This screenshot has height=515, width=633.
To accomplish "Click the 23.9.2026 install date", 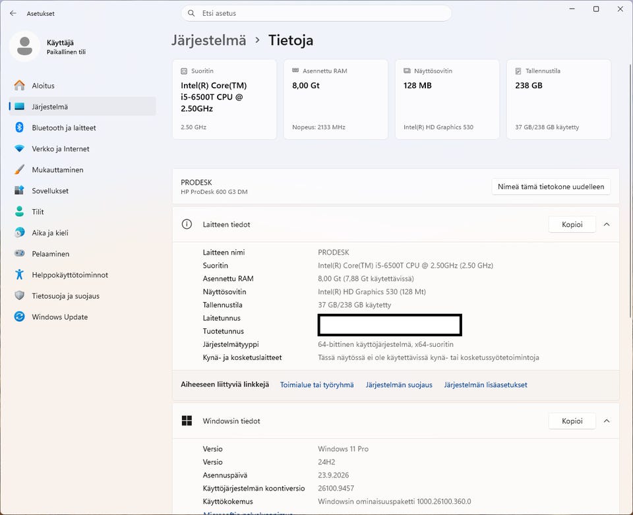I will click(333, 475).
